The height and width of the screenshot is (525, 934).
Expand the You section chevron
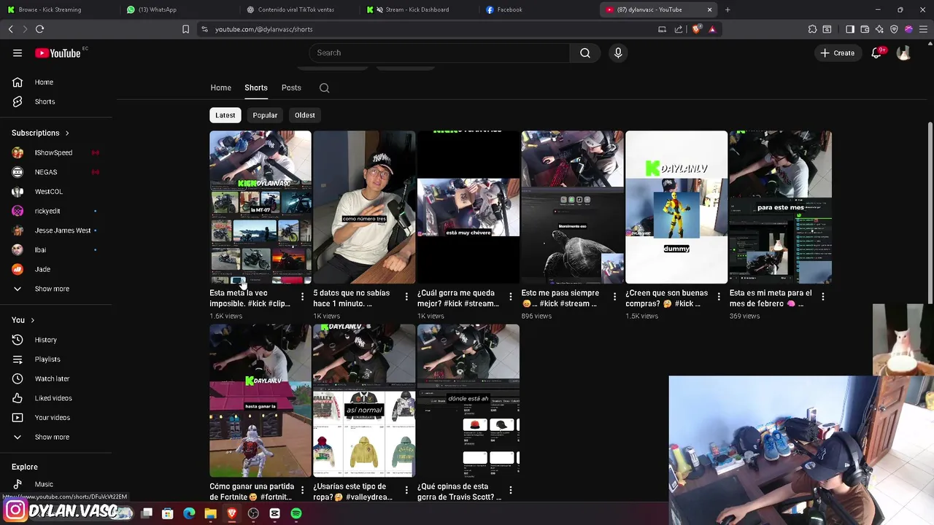point(32,320)
